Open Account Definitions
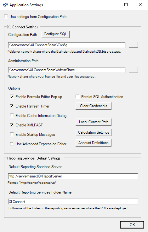Image resolution: width=148 pixels, height=232 pixels. pyautogui.click(x=94, y=143)
